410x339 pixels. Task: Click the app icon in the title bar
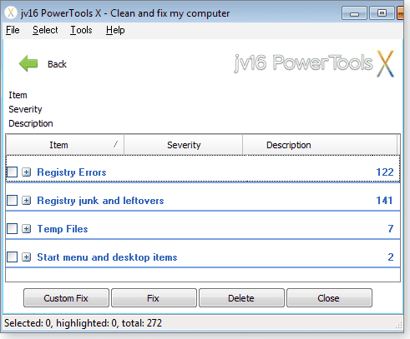[x=11, y=13]
